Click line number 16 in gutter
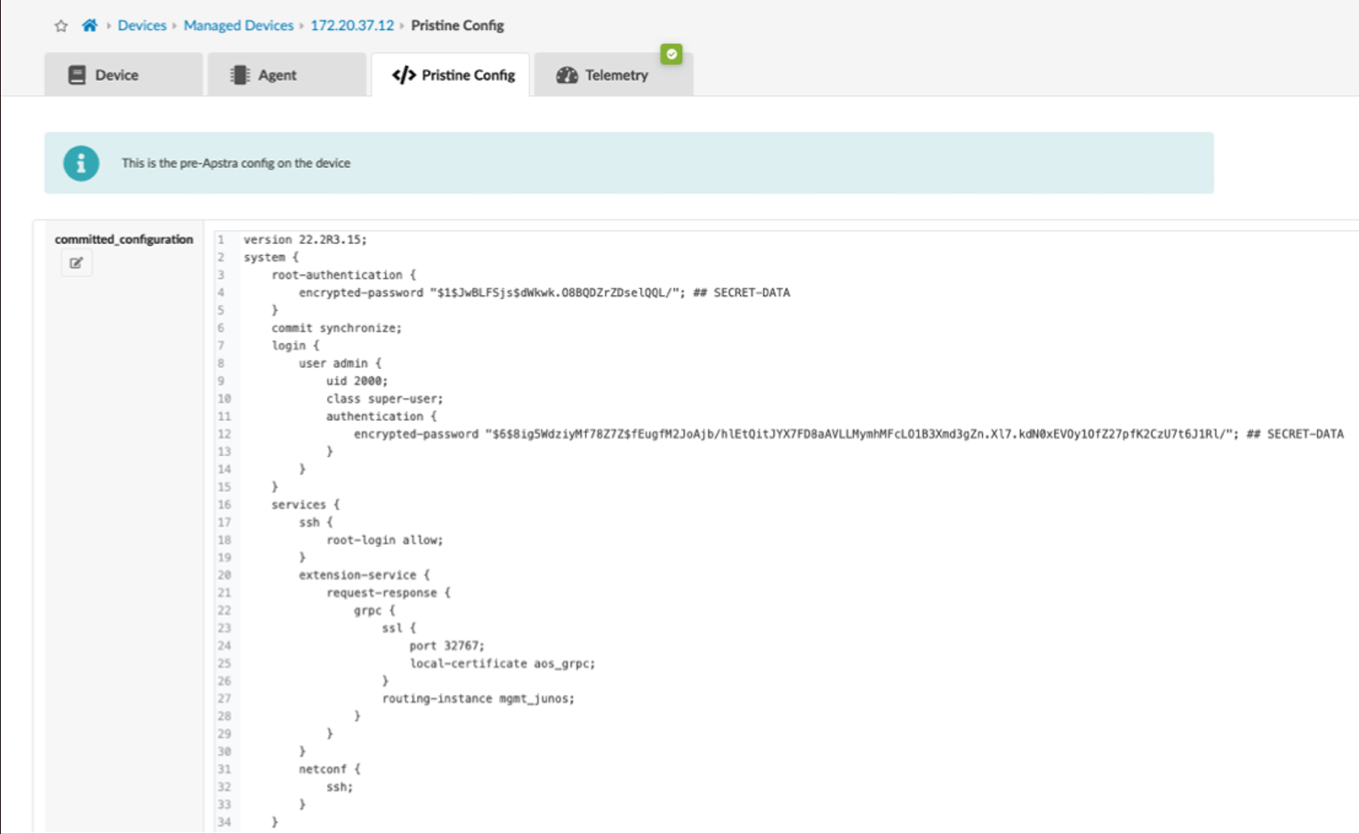This screenshot has width=1359, height=834. click(x=224, y=505)
